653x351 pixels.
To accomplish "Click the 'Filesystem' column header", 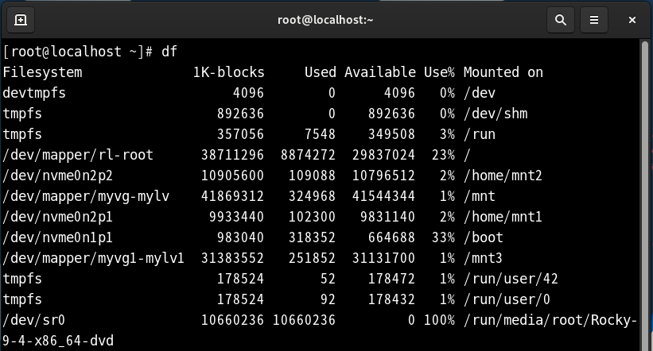I will tap(42, 72).
